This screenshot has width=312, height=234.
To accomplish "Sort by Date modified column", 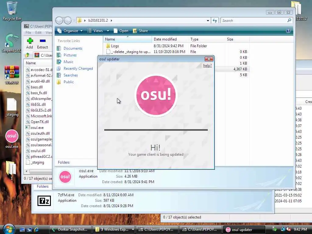I will (x=170, y=39).
